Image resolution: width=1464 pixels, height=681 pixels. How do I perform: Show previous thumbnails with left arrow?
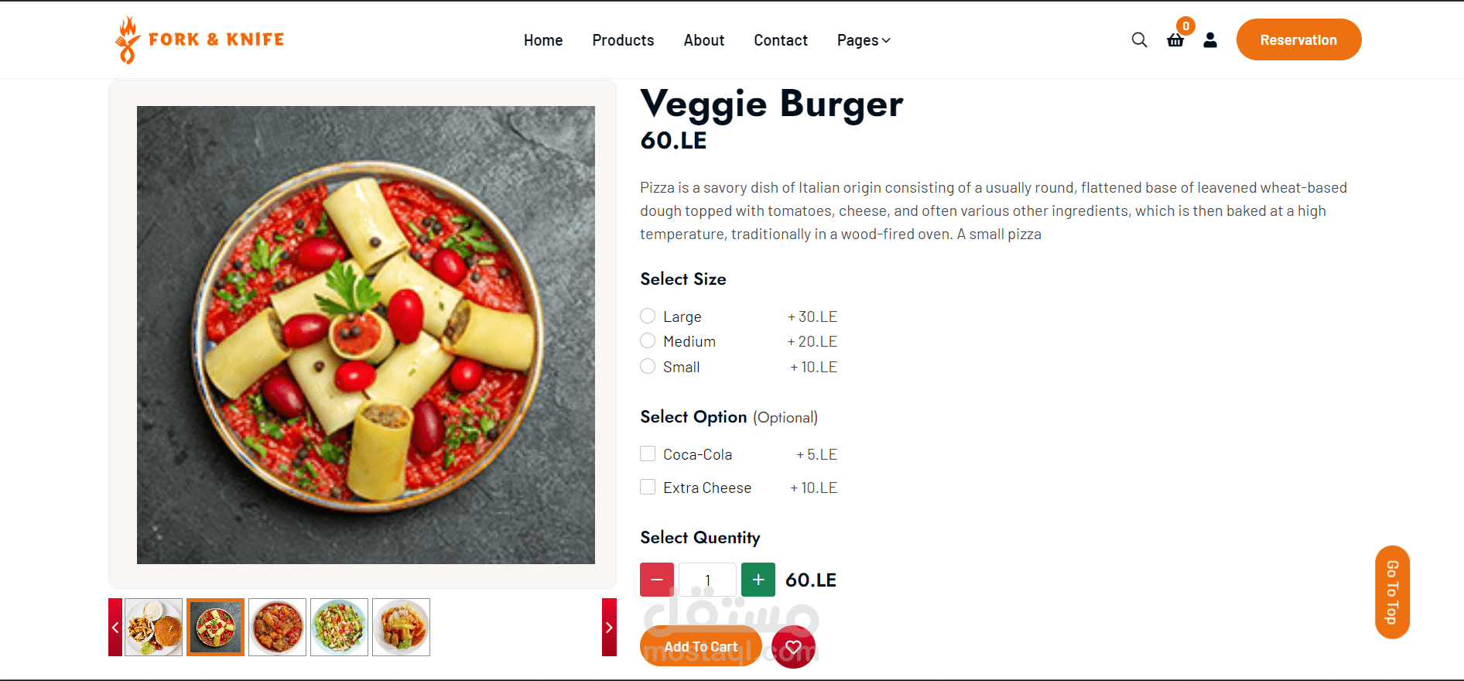point(115,628)
